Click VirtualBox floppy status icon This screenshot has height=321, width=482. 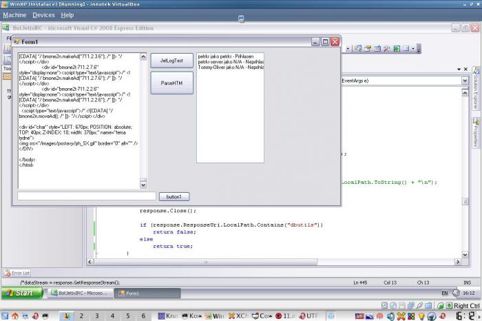401,306
